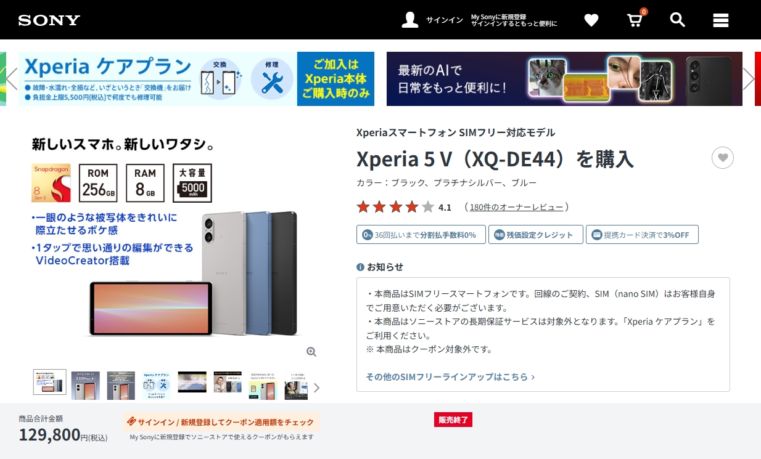
Task: Open the wishlist heart icon in header
Action: tap(591, 20)
